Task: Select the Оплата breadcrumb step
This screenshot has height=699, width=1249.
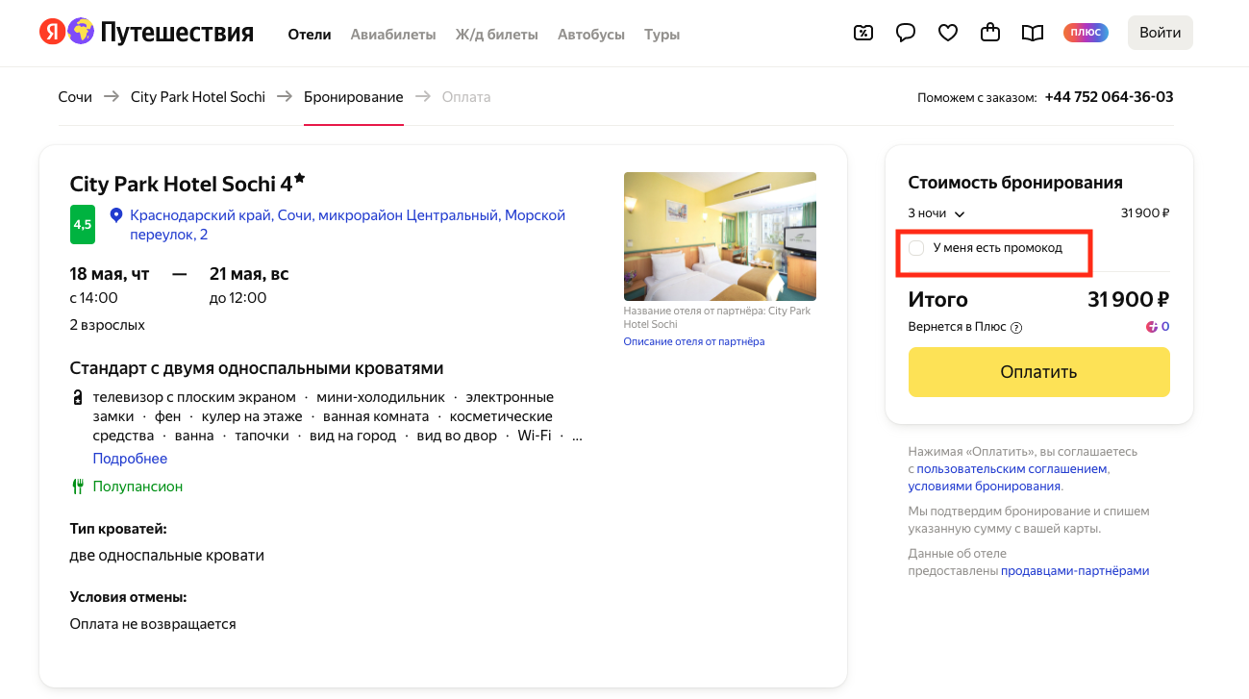Action: [466, 97]
